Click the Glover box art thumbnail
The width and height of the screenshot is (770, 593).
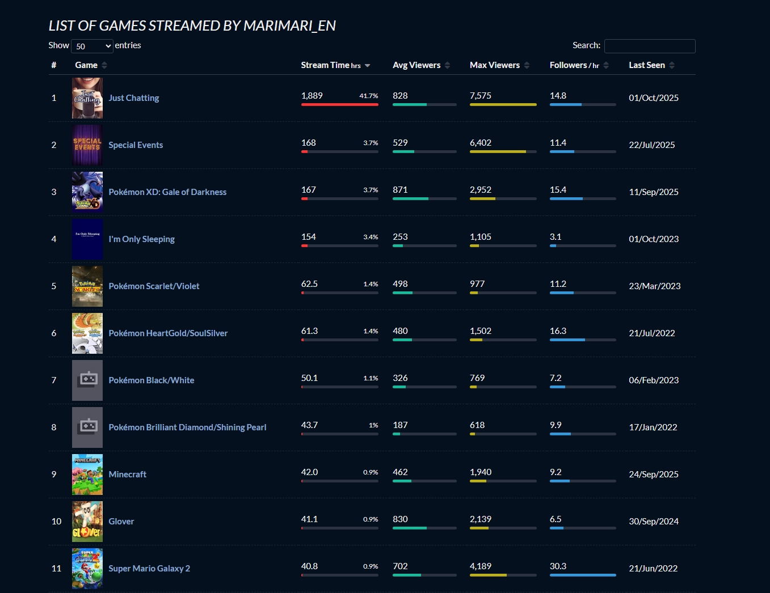point(87,522)
